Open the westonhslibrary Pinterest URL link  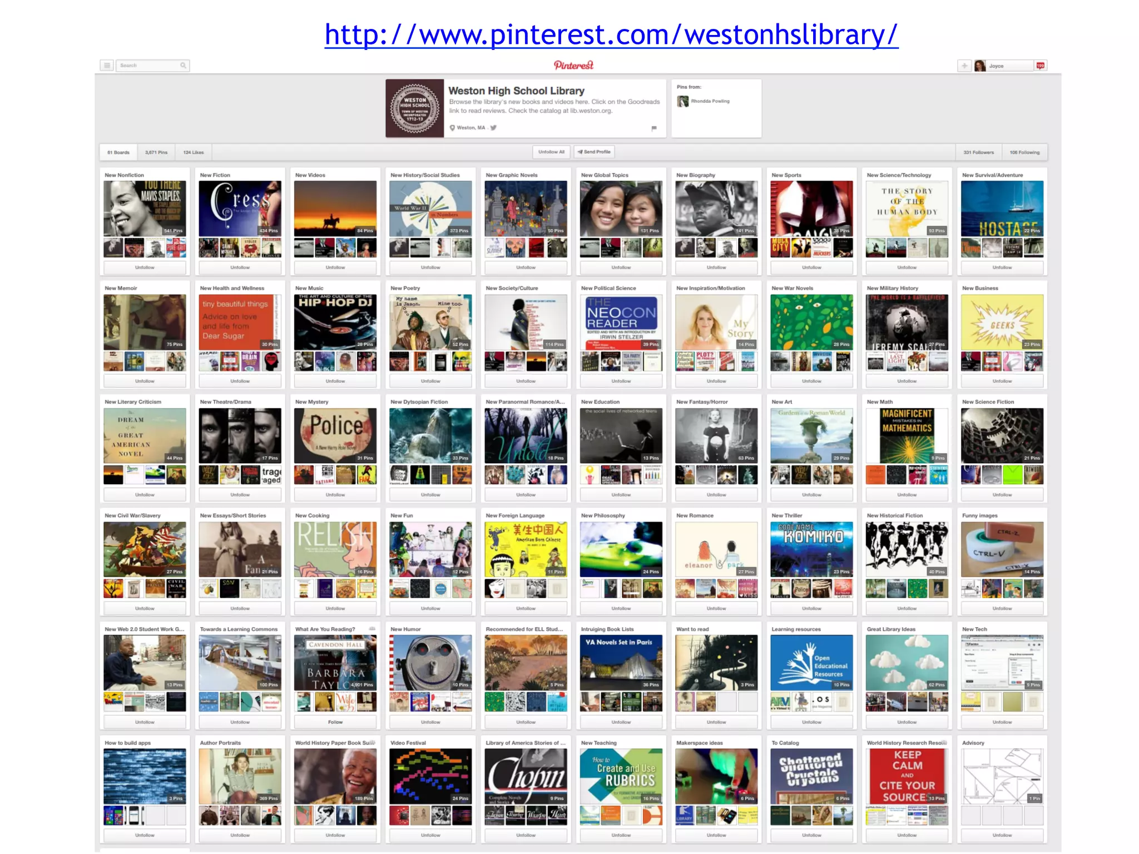(x=611, y=34)
